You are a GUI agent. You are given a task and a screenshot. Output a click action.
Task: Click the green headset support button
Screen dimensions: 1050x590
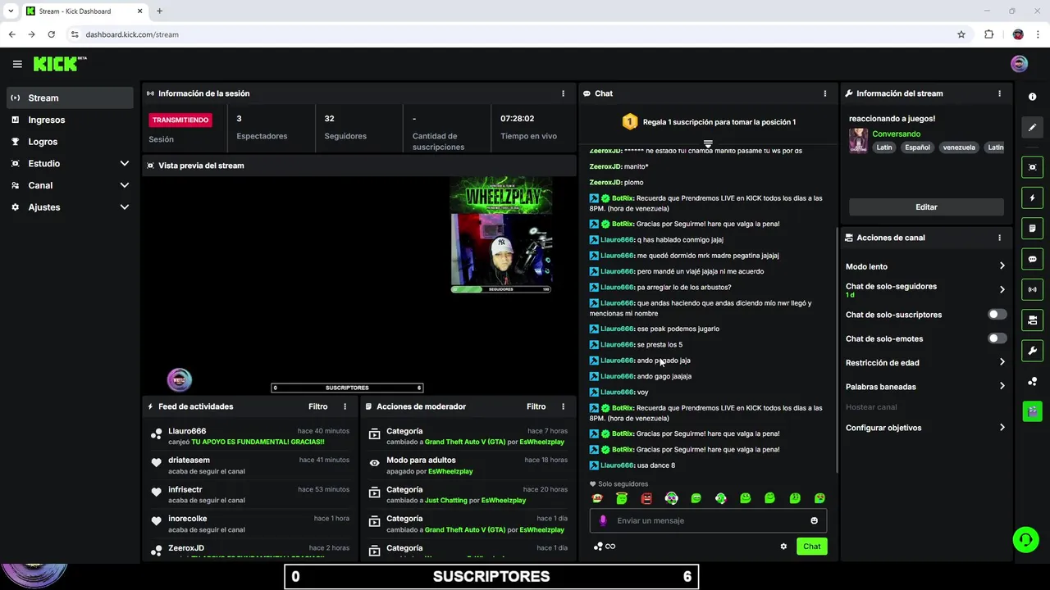click(1025, 539)
